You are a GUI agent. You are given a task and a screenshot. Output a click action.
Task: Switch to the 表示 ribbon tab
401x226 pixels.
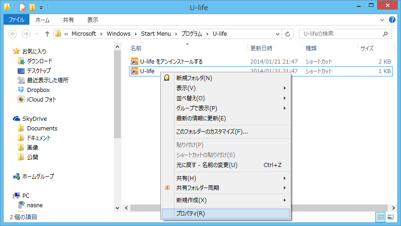point(93,20)
